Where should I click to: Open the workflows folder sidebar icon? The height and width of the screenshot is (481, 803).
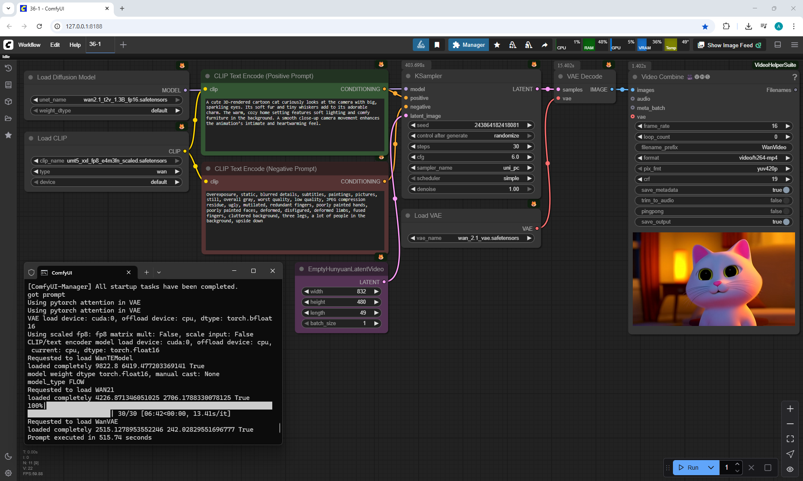click(8, 118)
